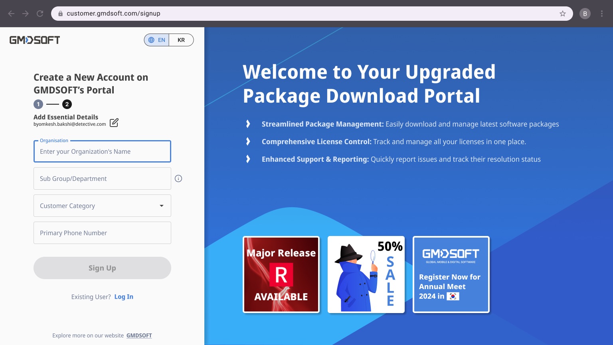Switch language to EN
The image size is (613, 345).
tap(157, 40)
